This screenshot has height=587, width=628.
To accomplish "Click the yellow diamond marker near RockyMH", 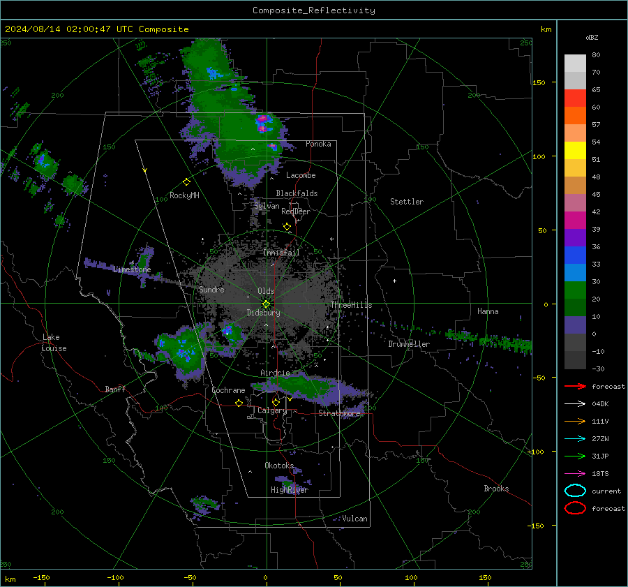I will click(x=186, y=182).
